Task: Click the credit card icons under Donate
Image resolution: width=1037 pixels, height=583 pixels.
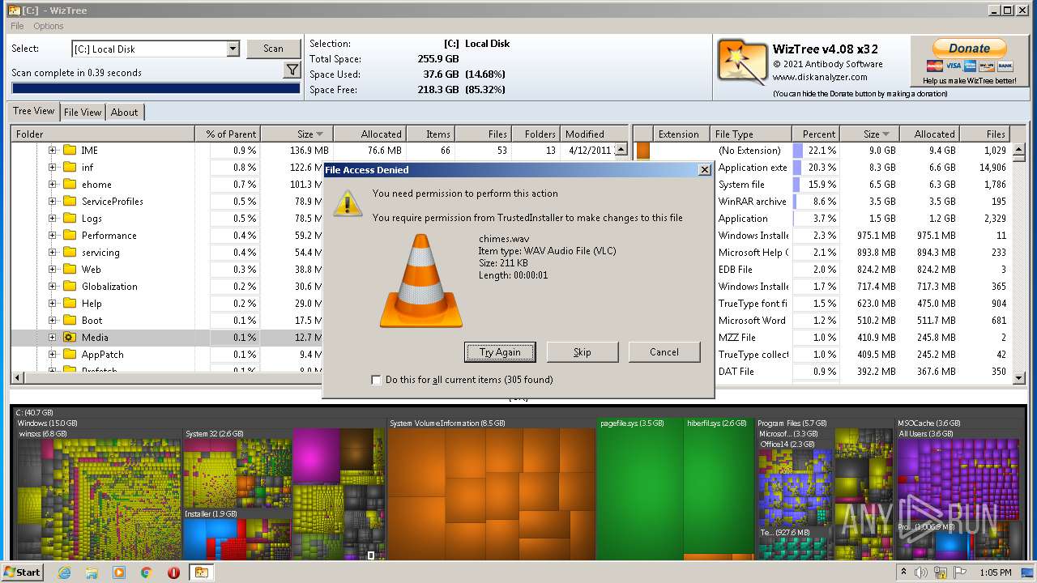Action: click(x=970, y=66)
